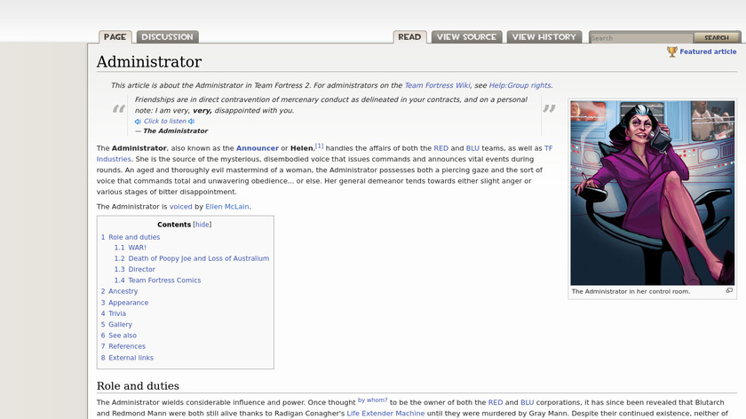The height and width of the screenshot is (419, 746).
Task: Click the Administrator page heading
Action: (x=149, y=62)
